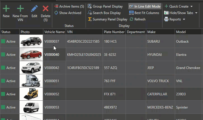Viewport: 203px width, 120px height.
Task: Click the green Active status square for VE000037
Action: [x=3, y=41]
